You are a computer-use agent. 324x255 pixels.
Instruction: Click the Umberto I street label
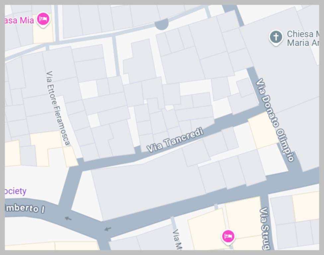tap(25, 208)
